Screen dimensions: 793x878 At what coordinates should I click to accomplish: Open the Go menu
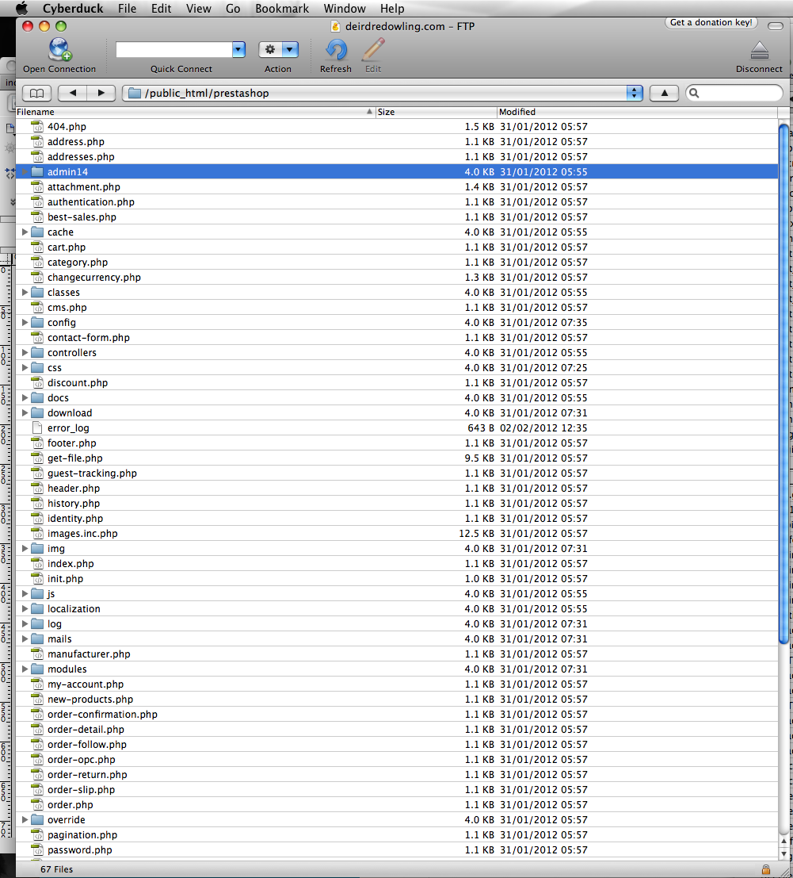(x=233, y=9)
